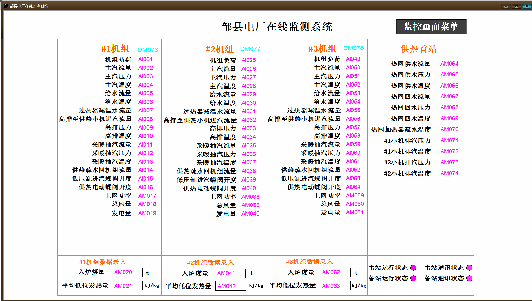Click the application icon in title bar
The image size is (532, 301).
[6, 6]
